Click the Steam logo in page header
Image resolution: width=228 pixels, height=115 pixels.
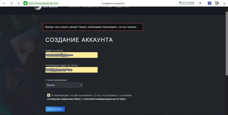point(46,7)
